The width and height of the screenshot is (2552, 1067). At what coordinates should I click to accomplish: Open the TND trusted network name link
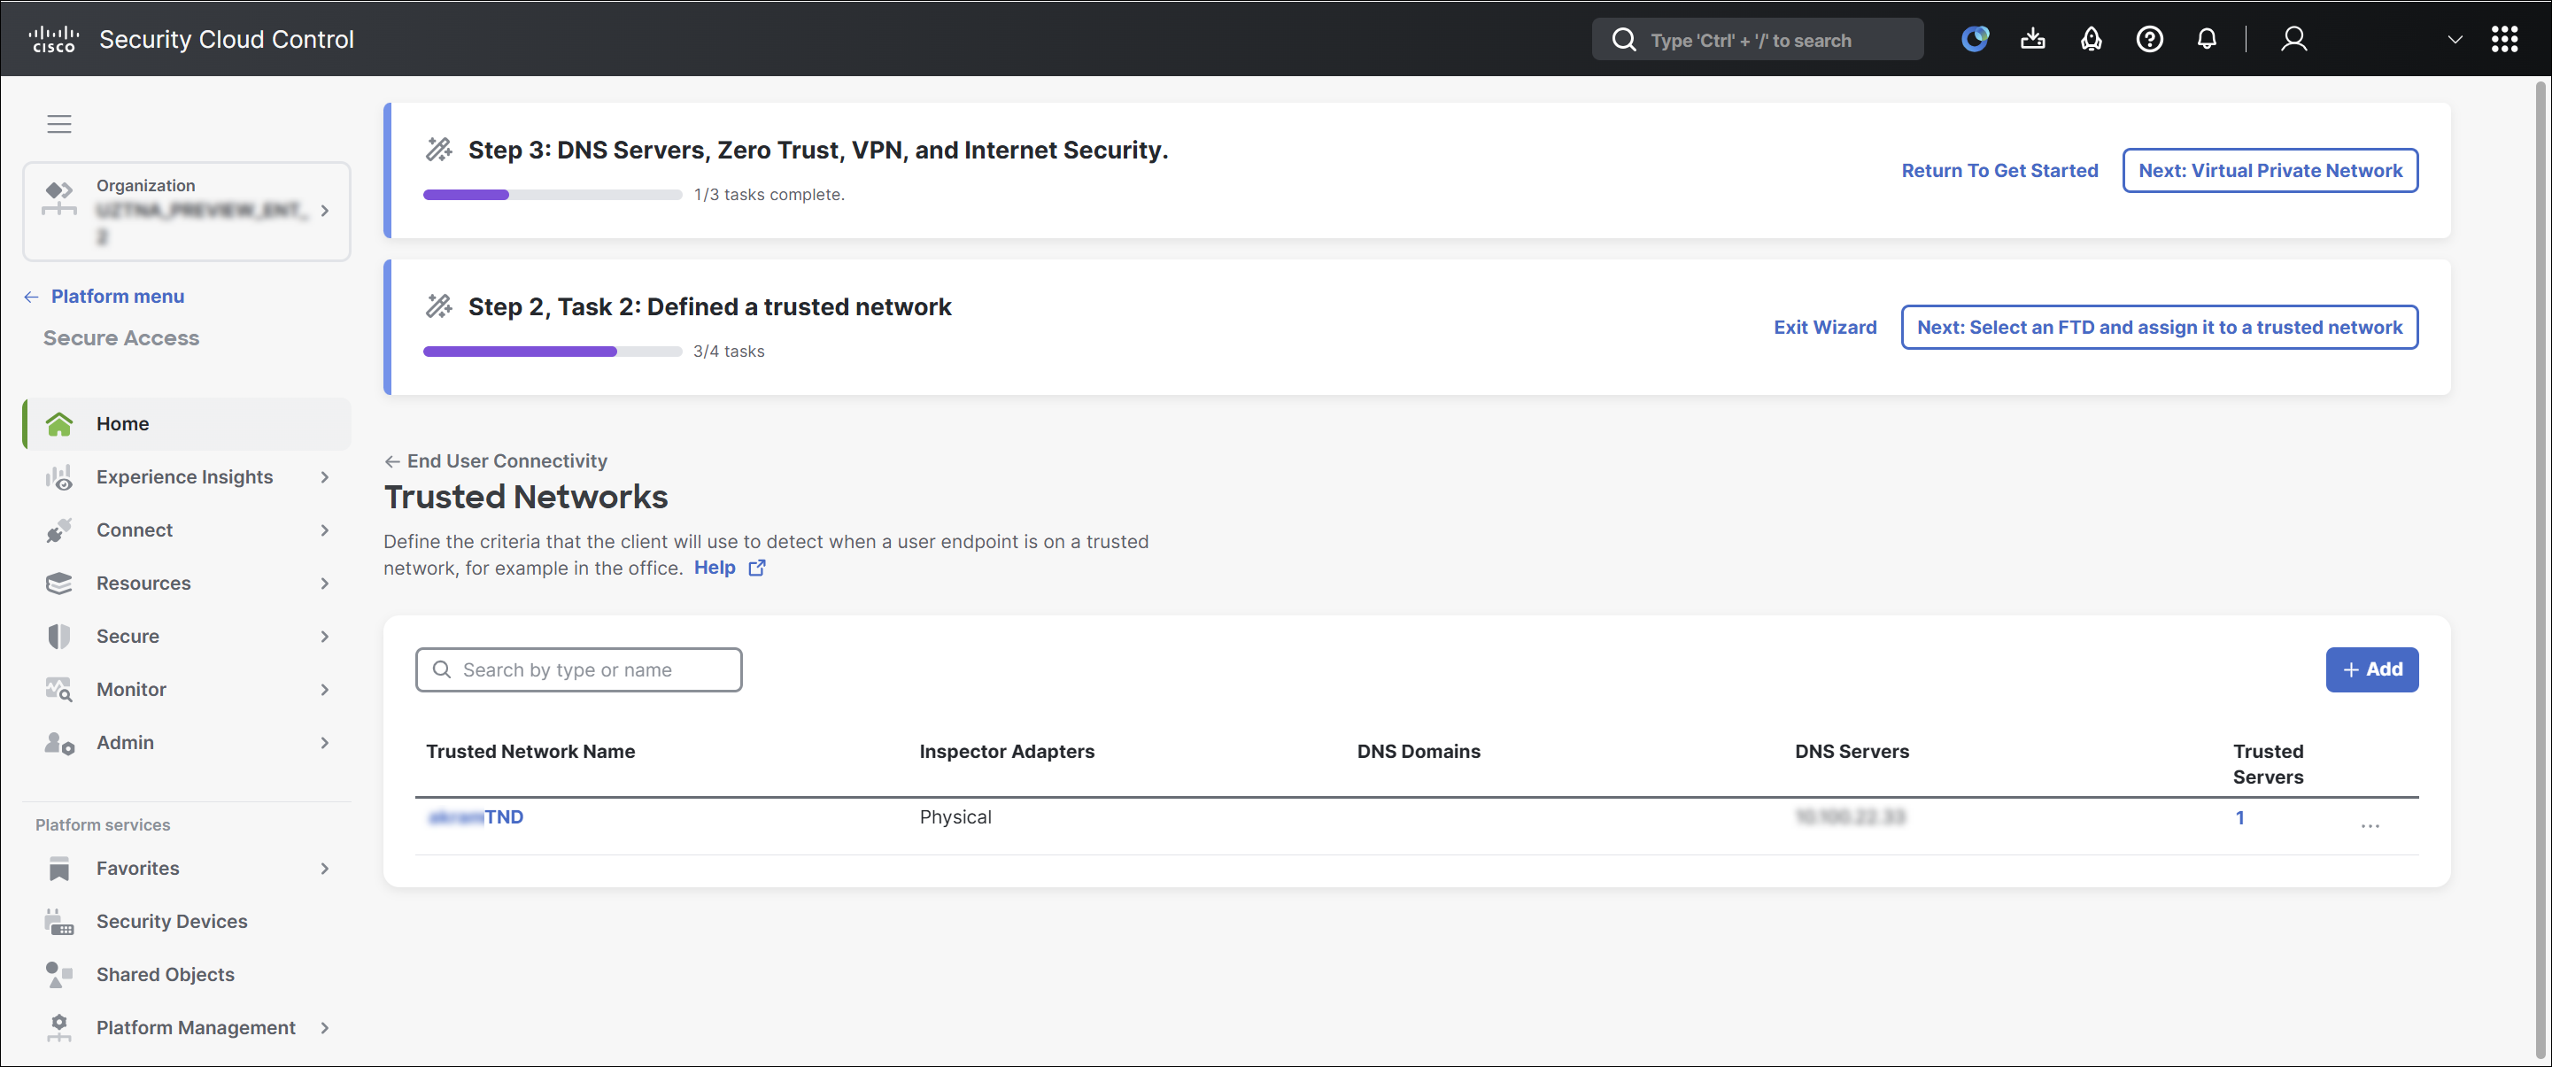click(x=475, y=817)
